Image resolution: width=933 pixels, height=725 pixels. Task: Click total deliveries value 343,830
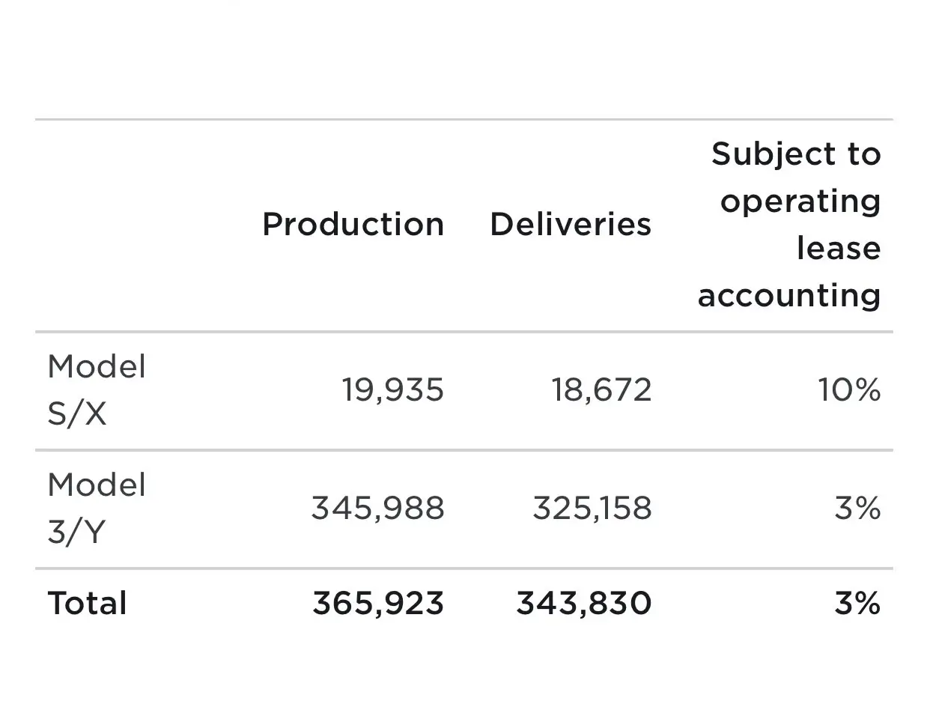(x=584, y=602)
